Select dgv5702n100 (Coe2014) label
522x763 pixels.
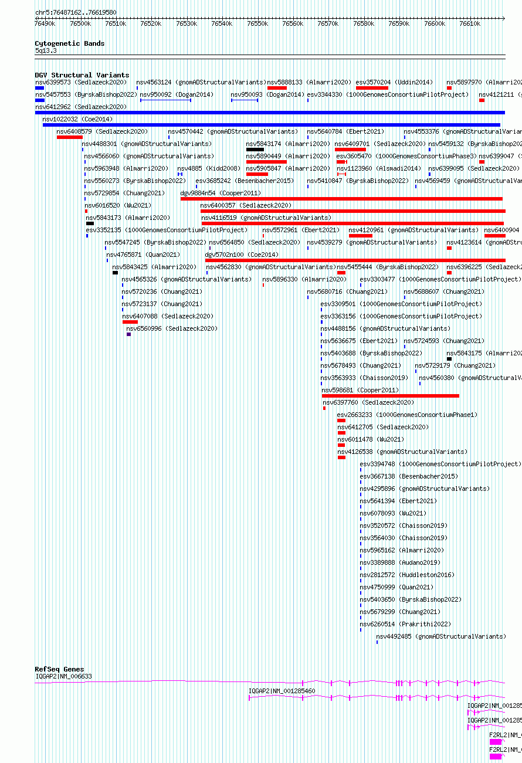[242, 255]
